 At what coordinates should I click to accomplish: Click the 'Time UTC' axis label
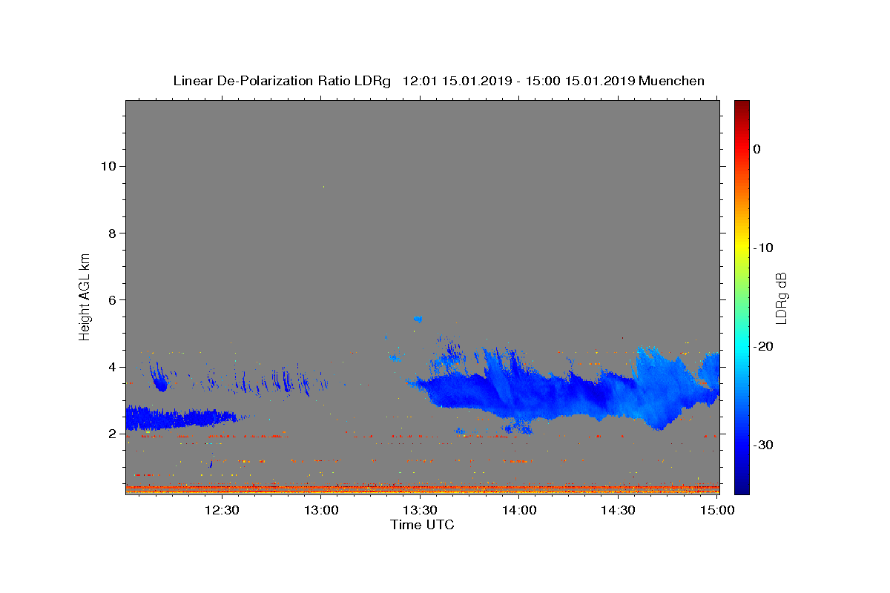click(423, 525)
